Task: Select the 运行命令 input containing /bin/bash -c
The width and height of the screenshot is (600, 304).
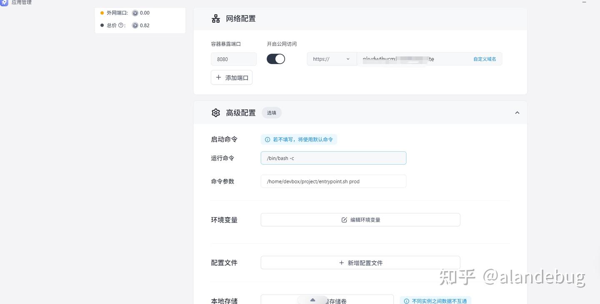Action: [333, 158]
